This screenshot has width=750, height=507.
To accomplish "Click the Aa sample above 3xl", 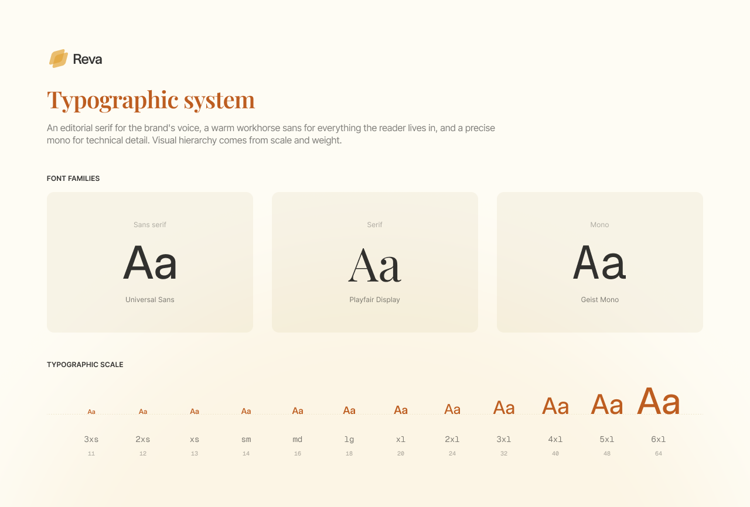I will click(504, 407).
